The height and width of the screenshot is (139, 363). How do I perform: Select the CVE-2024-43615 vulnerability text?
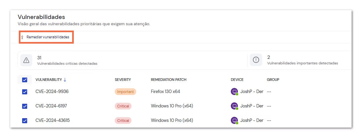[x=53, y=121]
